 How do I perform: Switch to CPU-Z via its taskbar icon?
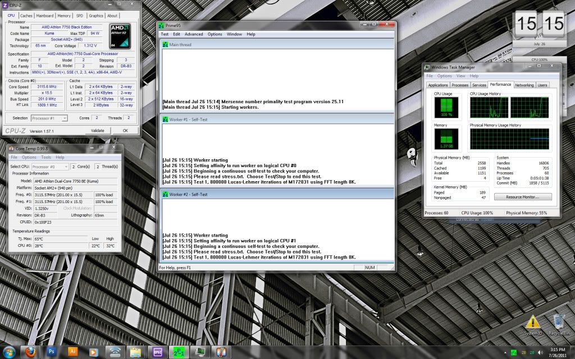[x=157, y=352]
